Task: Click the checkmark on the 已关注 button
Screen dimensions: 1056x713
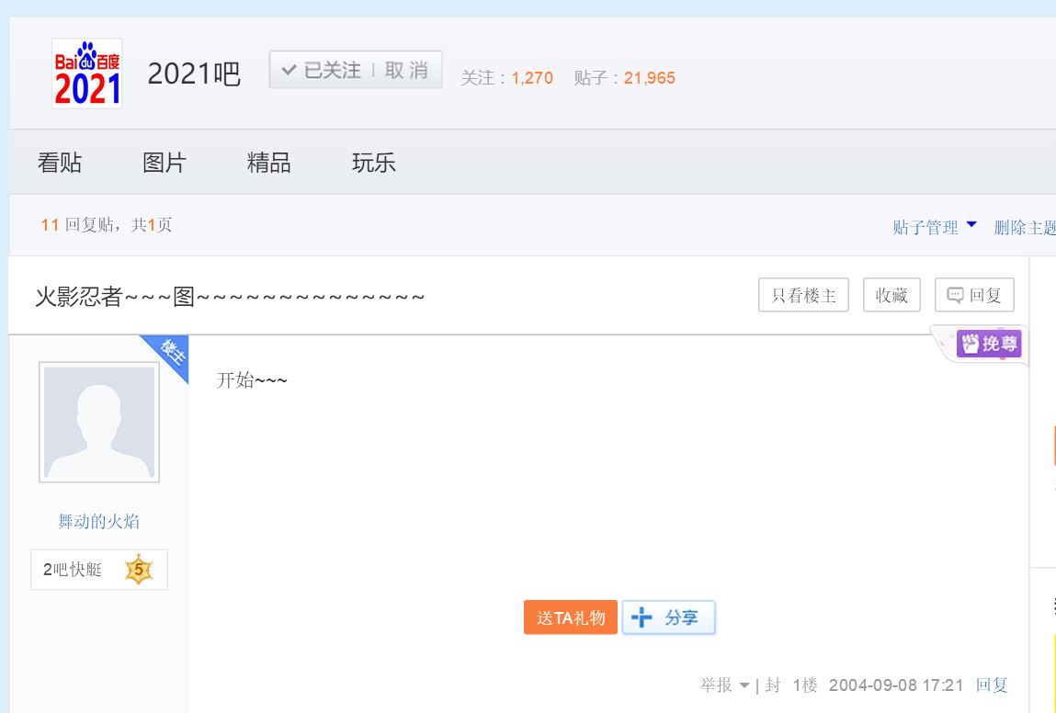Action: tap(289, 68)
